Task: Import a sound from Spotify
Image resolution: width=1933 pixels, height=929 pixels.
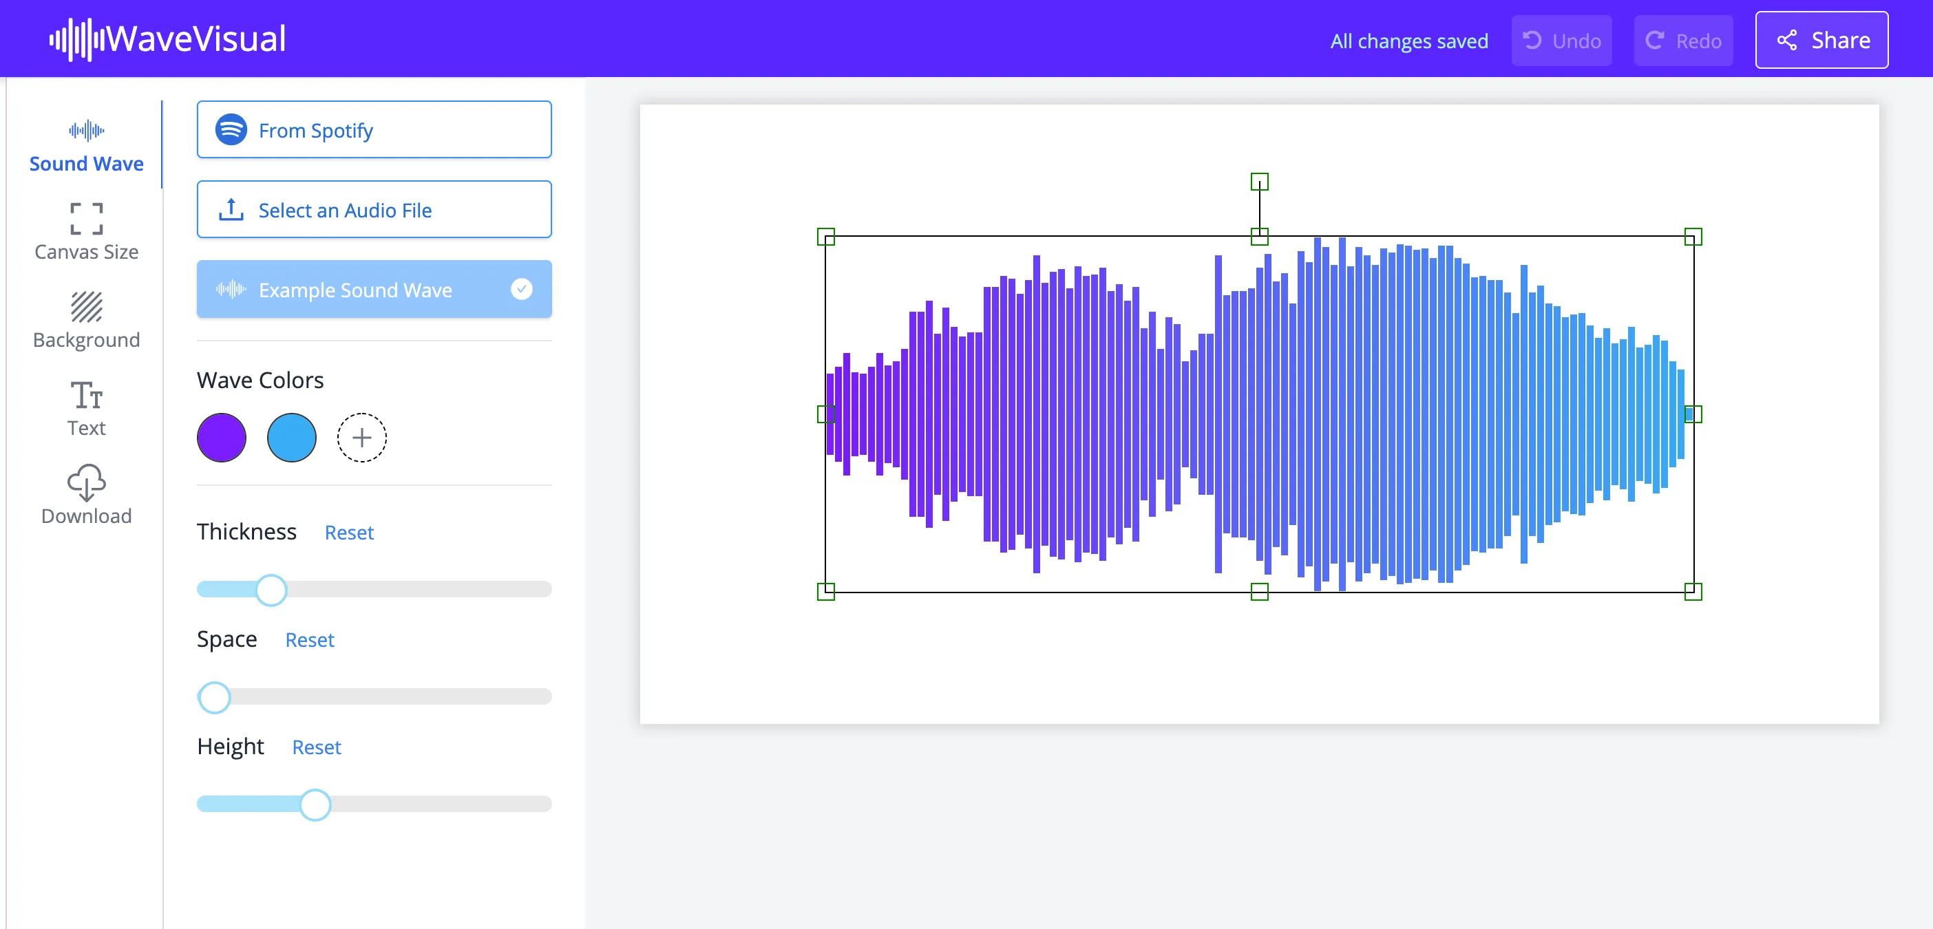Action: (374, 130)
